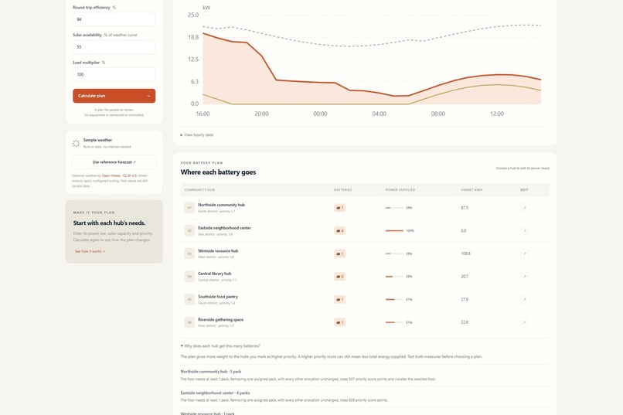
Task: Open the See how it works link
Action: pos(90,251)
